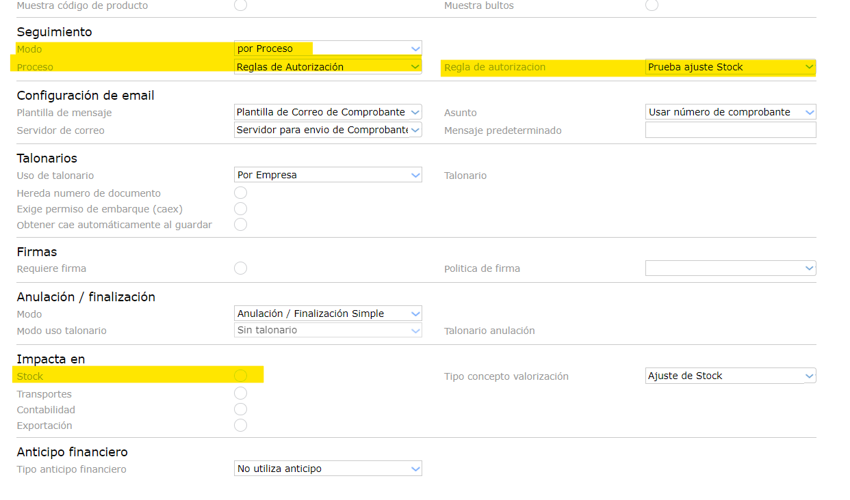Open the Seguimiento Modo dropdown showing por Proceso
The width and height of the screenshot is (850, 500).
[x=328, y=48]
